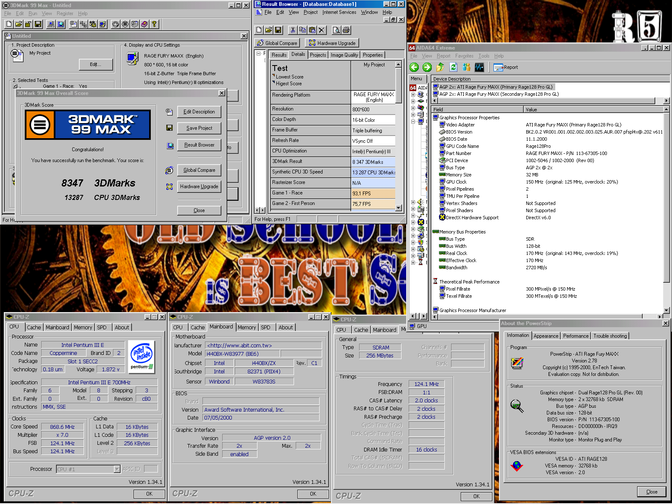Screen dimensions: 672x504
Task: Click Global Compare button in Result Browser toolbar
Action: (x=277, y=43)
